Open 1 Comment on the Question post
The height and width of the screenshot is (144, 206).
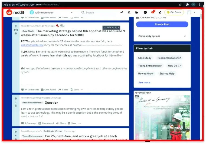(29, 123)
